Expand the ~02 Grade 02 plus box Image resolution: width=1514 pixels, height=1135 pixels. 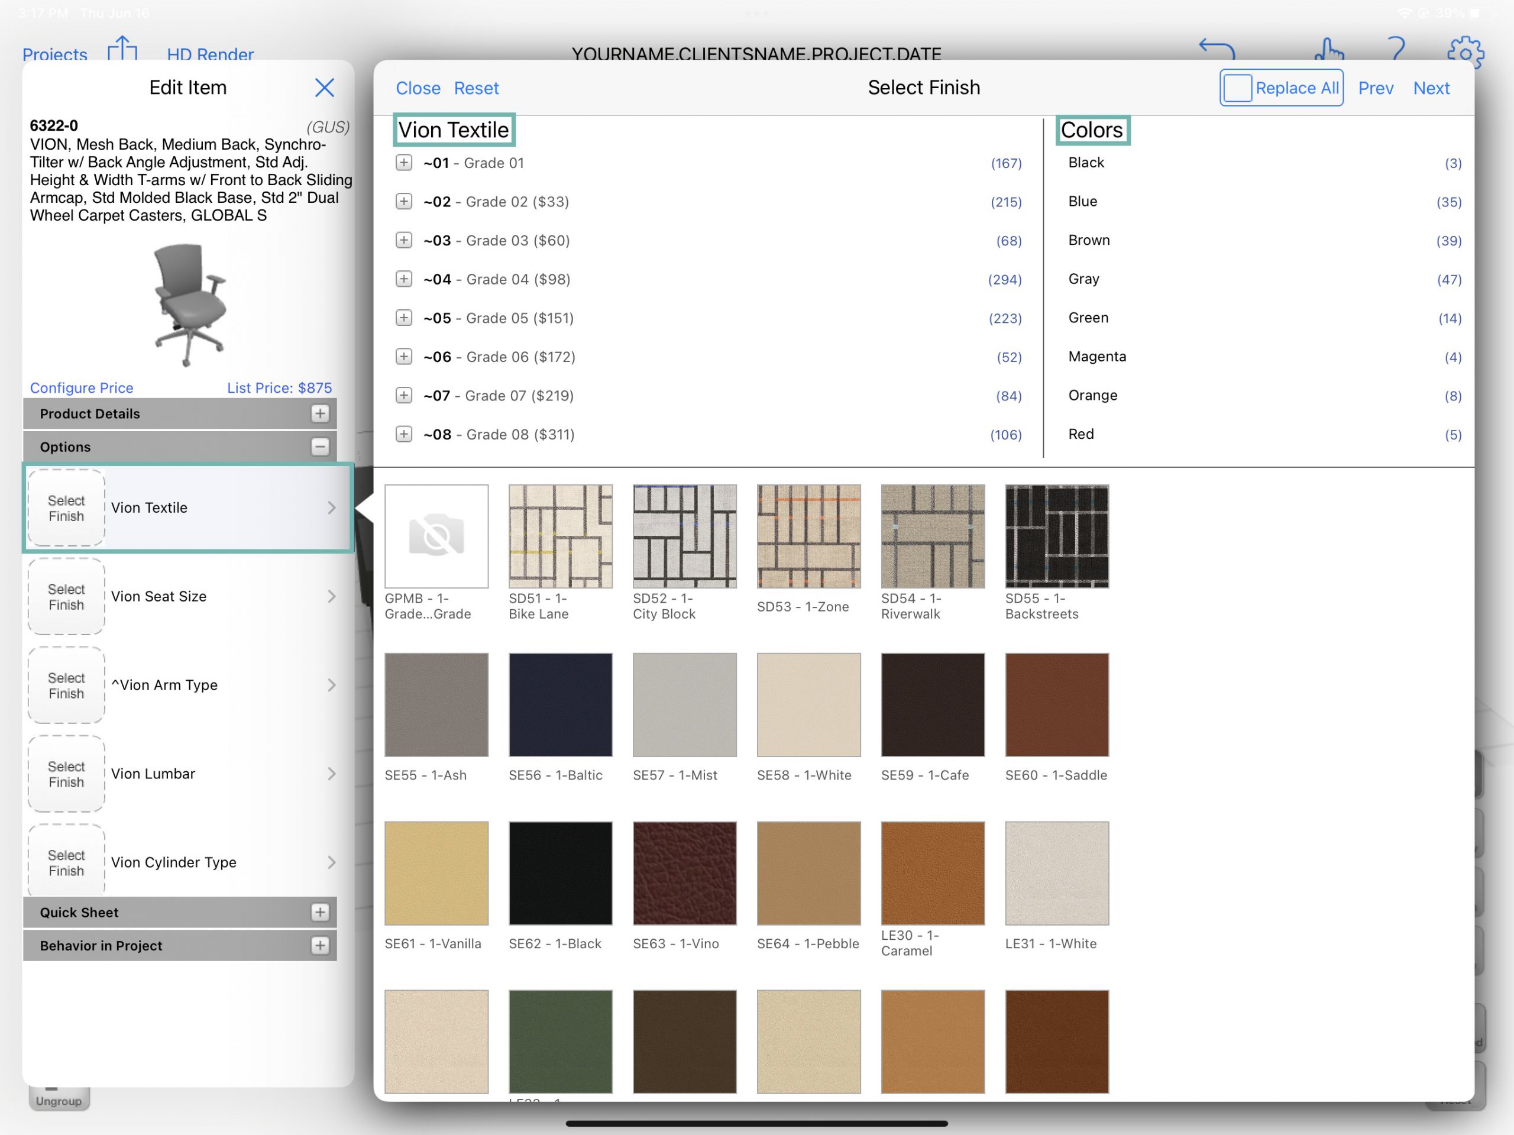[404, 201]
